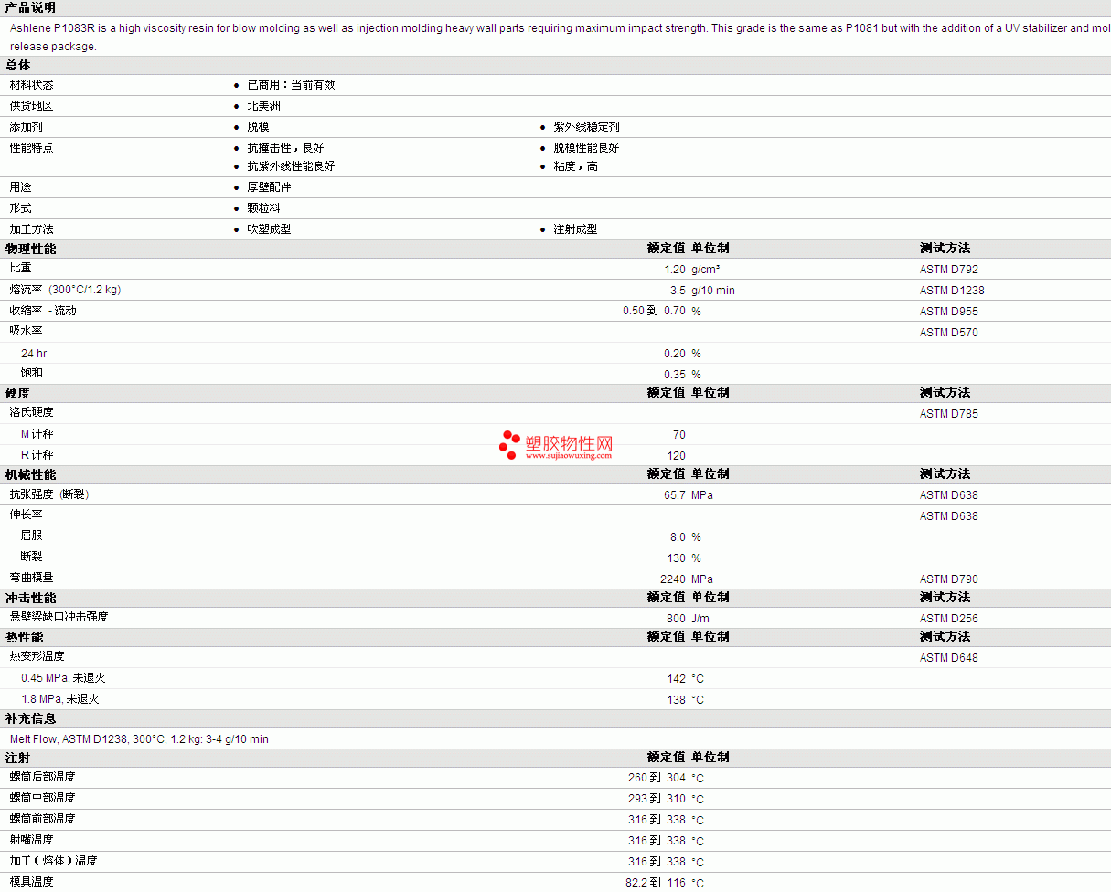Select the Melt Flow, ASTM D1238 note line
This screenshot has width=1111, height=892.
[x=139, y=739]
